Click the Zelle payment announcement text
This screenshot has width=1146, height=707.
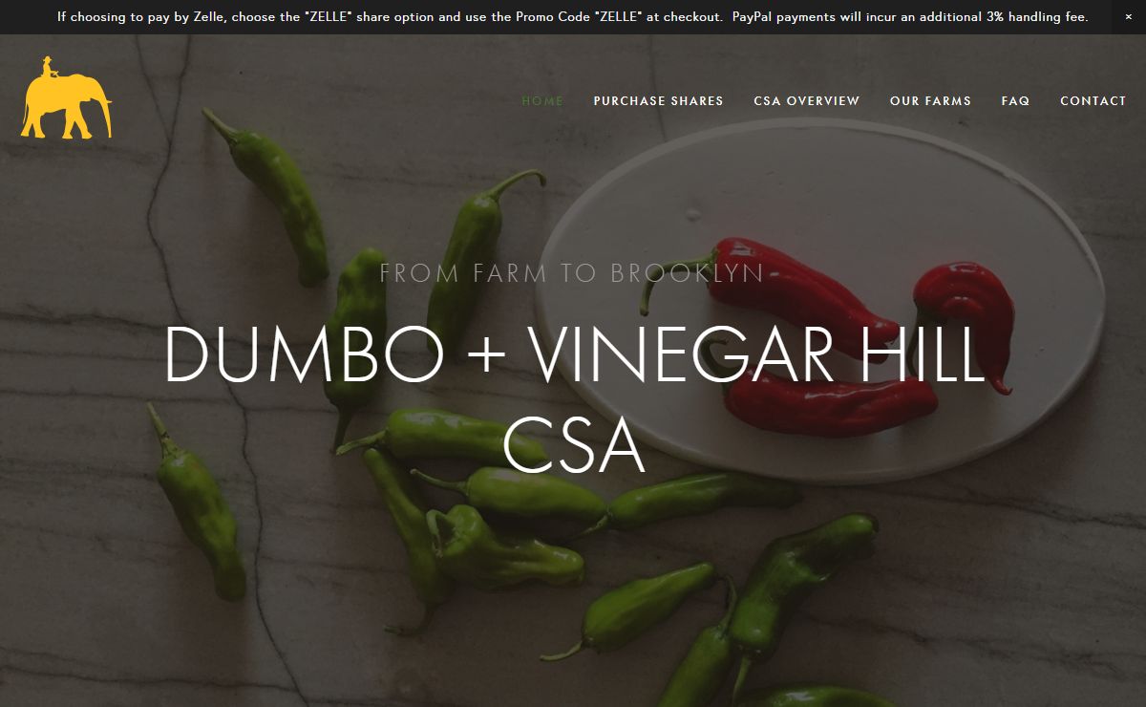(x=390, y=17)
